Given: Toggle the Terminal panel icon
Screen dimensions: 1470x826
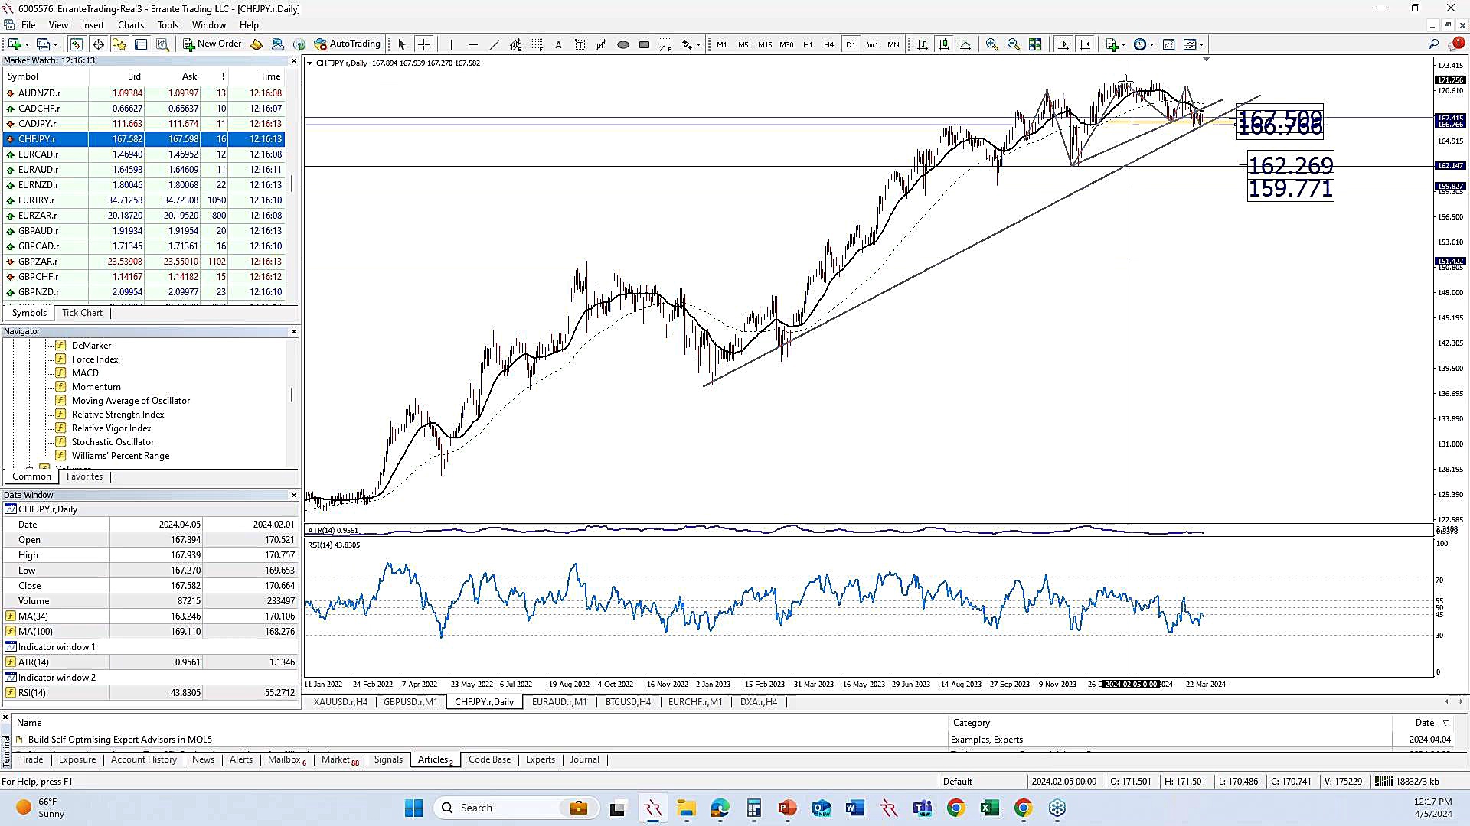Looking at the screenshot, I should [x=141, y=44].
